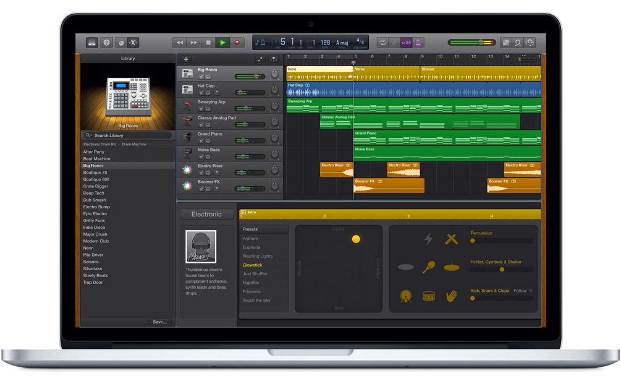Click the Save... button
The width and height of the screenshot is (621, 381).
[x=159, y=322]
